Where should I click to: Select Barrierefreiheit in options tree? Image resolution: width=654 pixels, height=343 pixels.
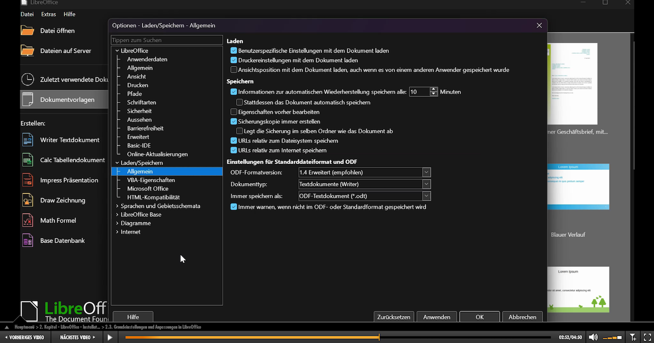(145, 128)
